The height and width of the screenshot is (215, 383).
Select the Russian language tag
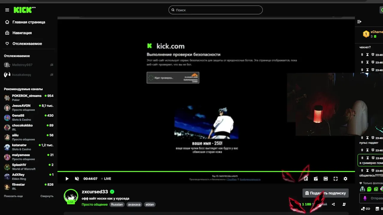tap(117, 205)
